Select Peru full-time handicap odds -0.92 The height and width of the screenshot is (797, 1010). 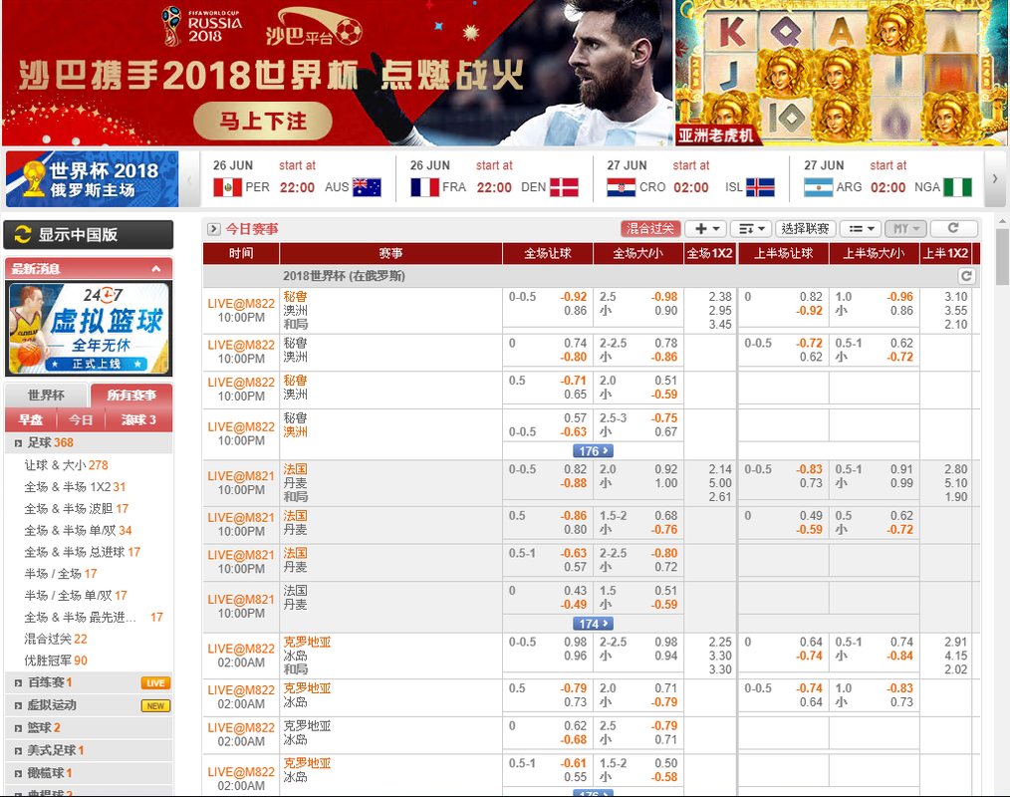(x=574, y=297)
